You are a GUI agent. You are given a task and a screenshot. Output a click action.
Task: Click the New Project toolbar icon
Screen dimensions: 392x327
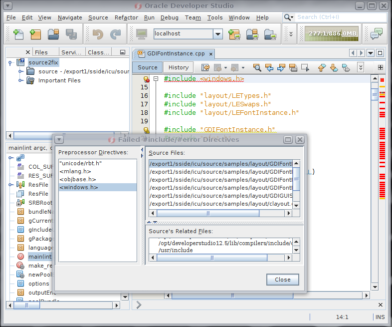point(35,34)
